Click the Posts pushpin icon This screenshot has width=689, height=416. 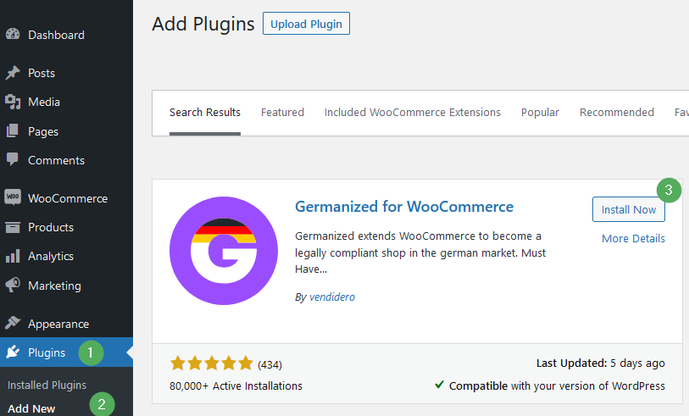tap(13, 73)
